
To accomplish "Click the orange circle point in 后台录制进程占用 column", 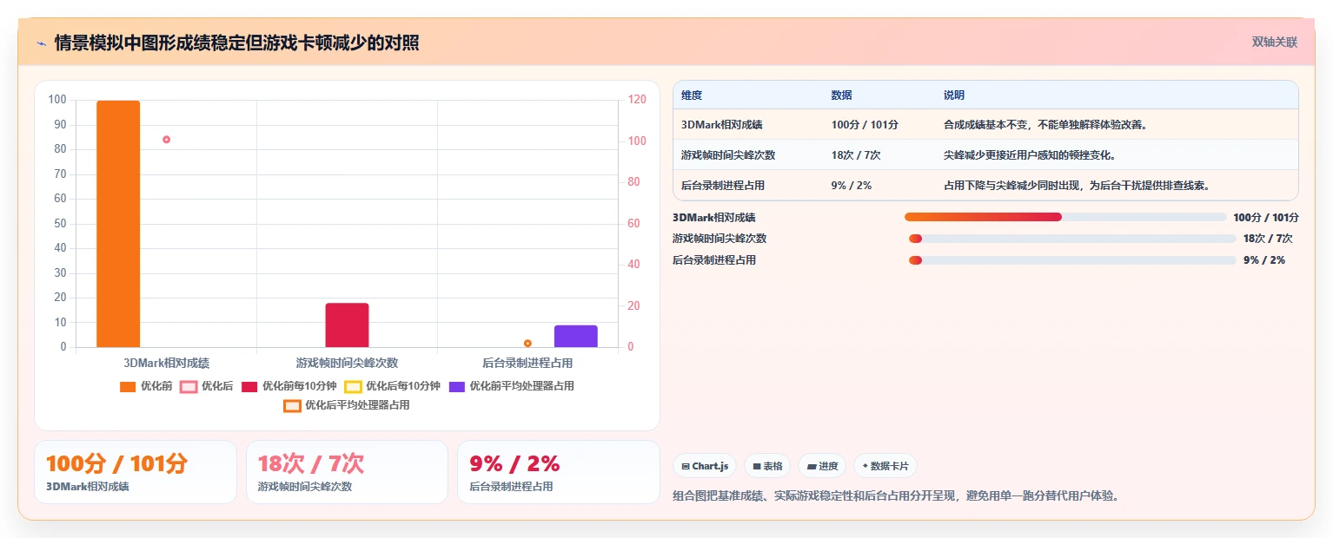I will coord(527,344).
